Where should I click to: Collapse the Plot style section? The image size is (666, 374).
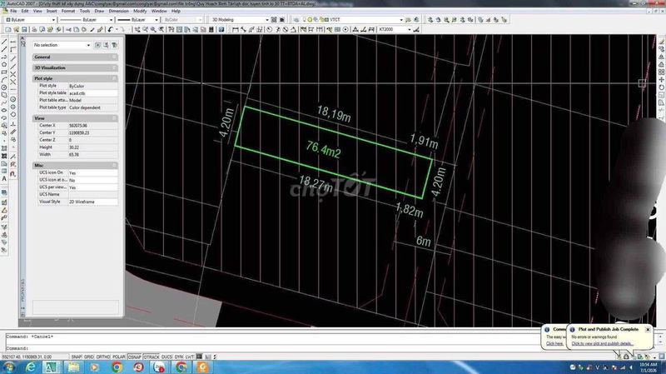pyautogui.click(x=114, y=78)
